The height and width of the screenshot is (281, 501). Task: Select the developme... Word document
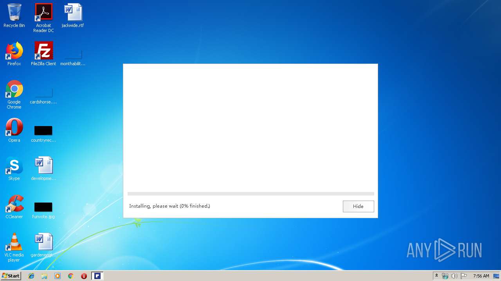(x=43, y=169)
